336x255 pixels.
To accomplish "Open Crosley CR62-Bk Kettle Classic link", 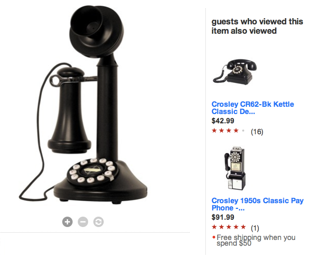I will (x=253, y=108).
